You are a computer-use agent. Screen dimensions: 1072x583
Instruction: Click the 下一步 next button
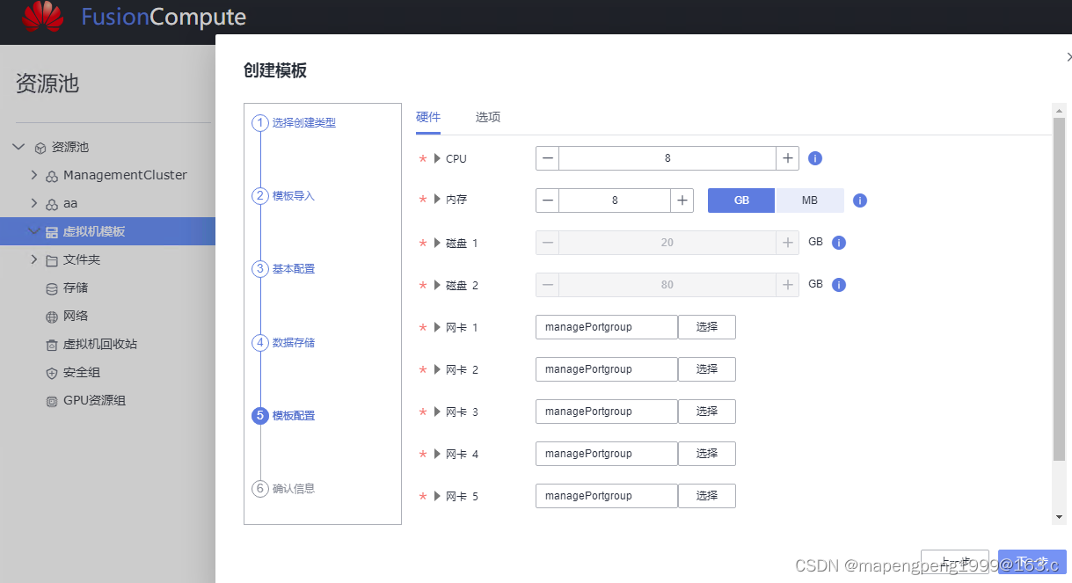(x=1032, y=563)
